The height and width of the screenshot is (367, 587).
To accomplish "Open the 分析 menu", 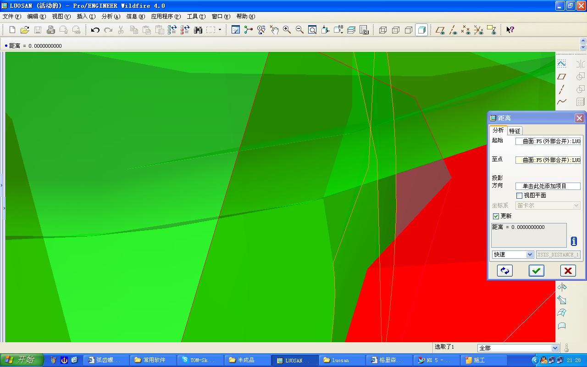I will point(111,17).
